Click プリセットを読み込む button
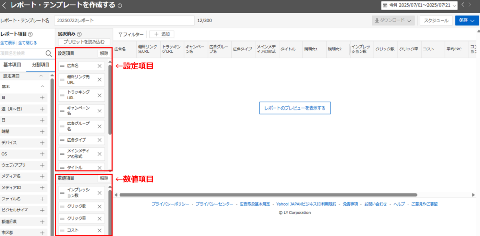The width and height of the screenshot is (480, 236). (x=84, y=42)
